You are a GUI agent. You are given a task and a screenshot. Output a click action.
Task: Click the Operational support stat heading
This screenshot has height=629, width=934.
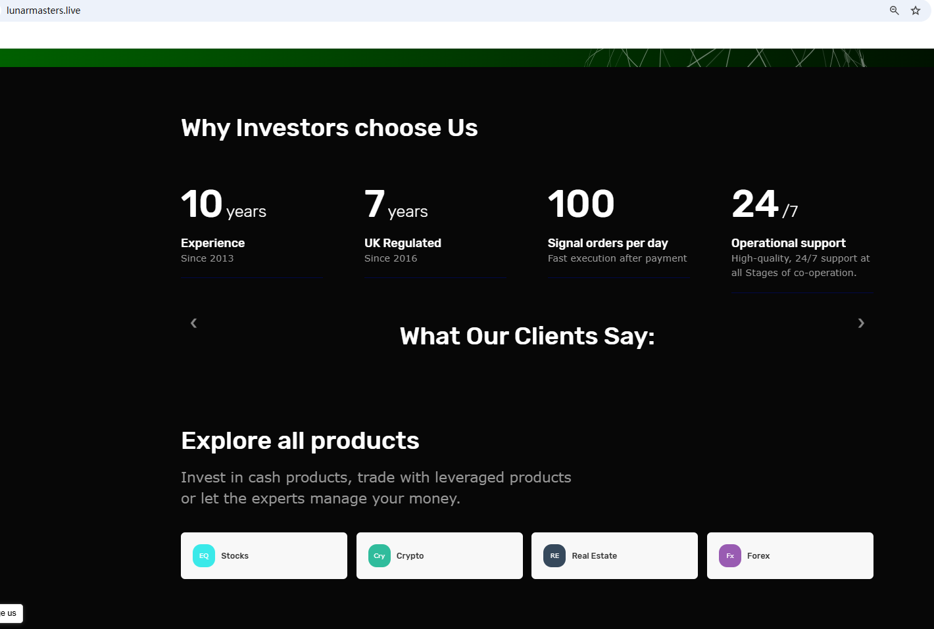point(788,243)
